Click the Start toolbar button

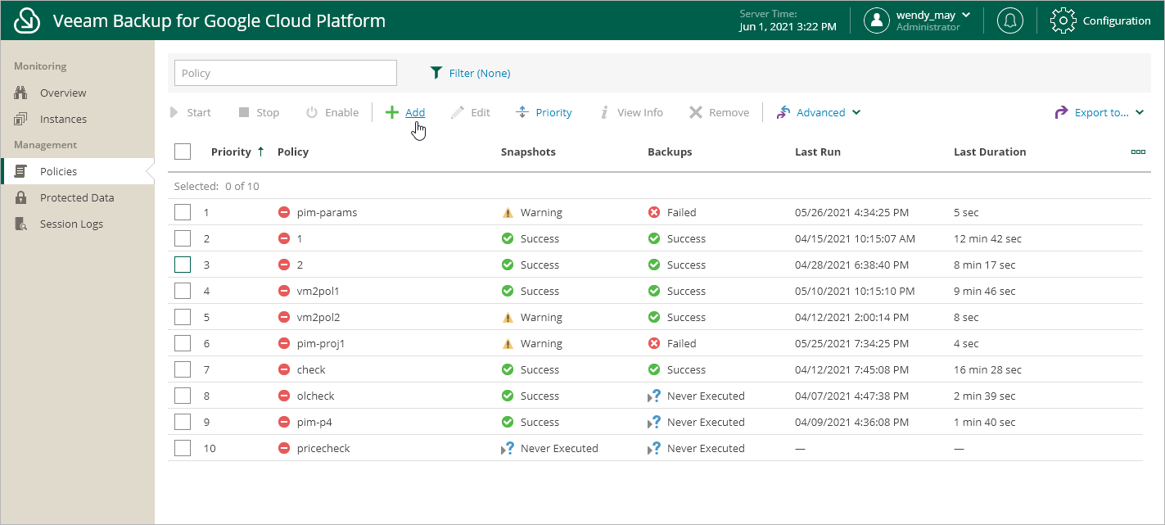tap(191, 112)
